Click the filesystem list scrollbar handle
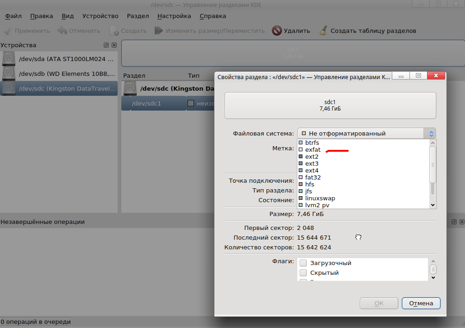The image size is (465, 328). (433, 164)
